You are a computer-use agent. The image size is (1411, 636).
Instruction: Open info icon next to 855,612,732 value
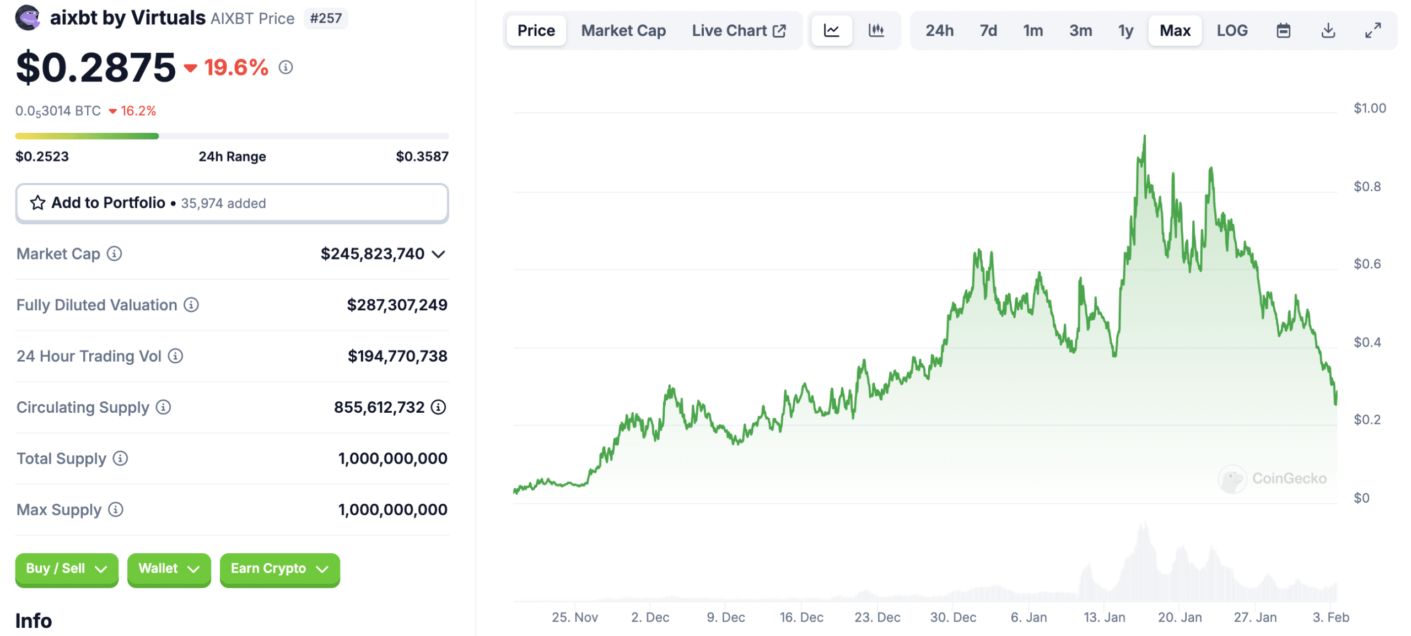point(438,407)
